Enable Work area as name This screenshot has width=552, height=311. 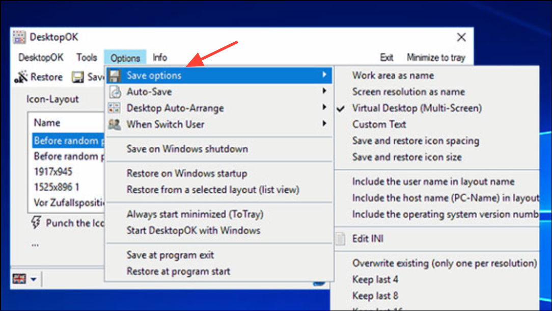click(393, 75)
